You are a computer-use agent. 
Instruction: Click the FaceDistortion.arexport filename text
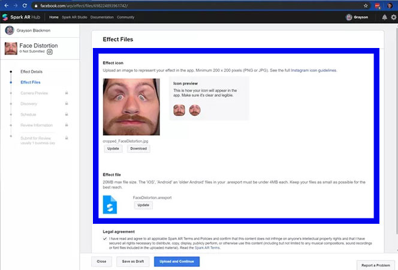(x=152, y=197)
